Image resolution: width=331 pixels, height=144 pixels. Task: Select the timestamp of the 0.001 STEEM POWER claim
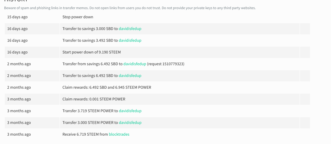pos(19,99)
